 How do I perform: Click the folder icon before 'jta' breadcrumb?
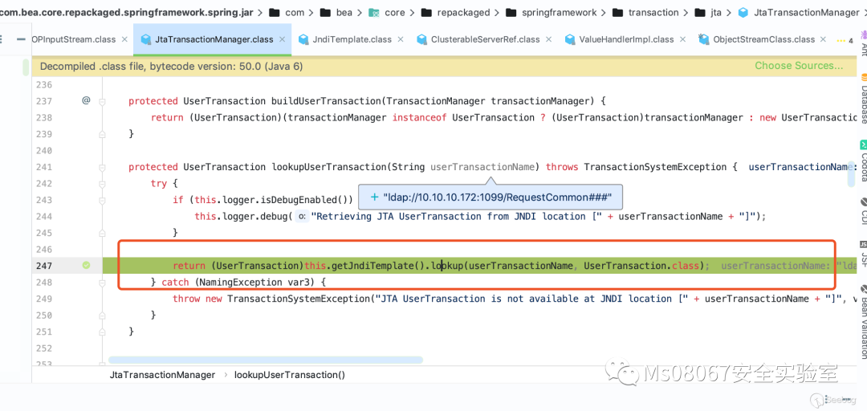pyautogui.click(x=699, y=12)
